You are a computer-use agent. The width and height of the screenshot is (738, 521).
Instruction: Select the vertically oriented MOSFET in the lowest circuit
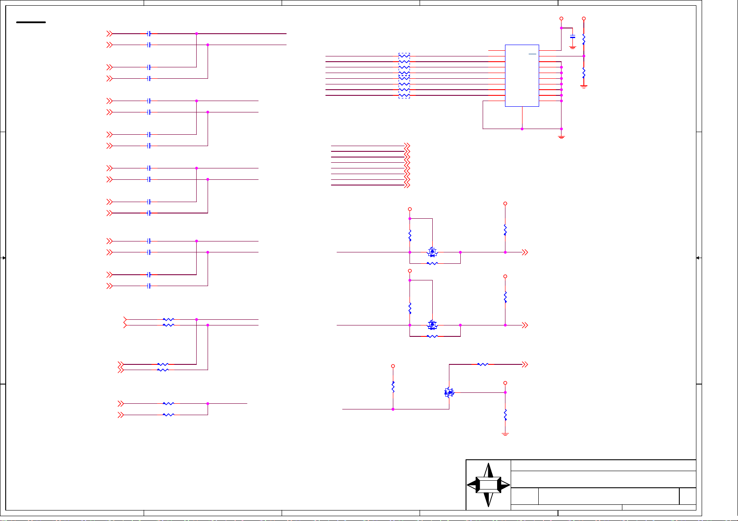(x=449, y=392)
